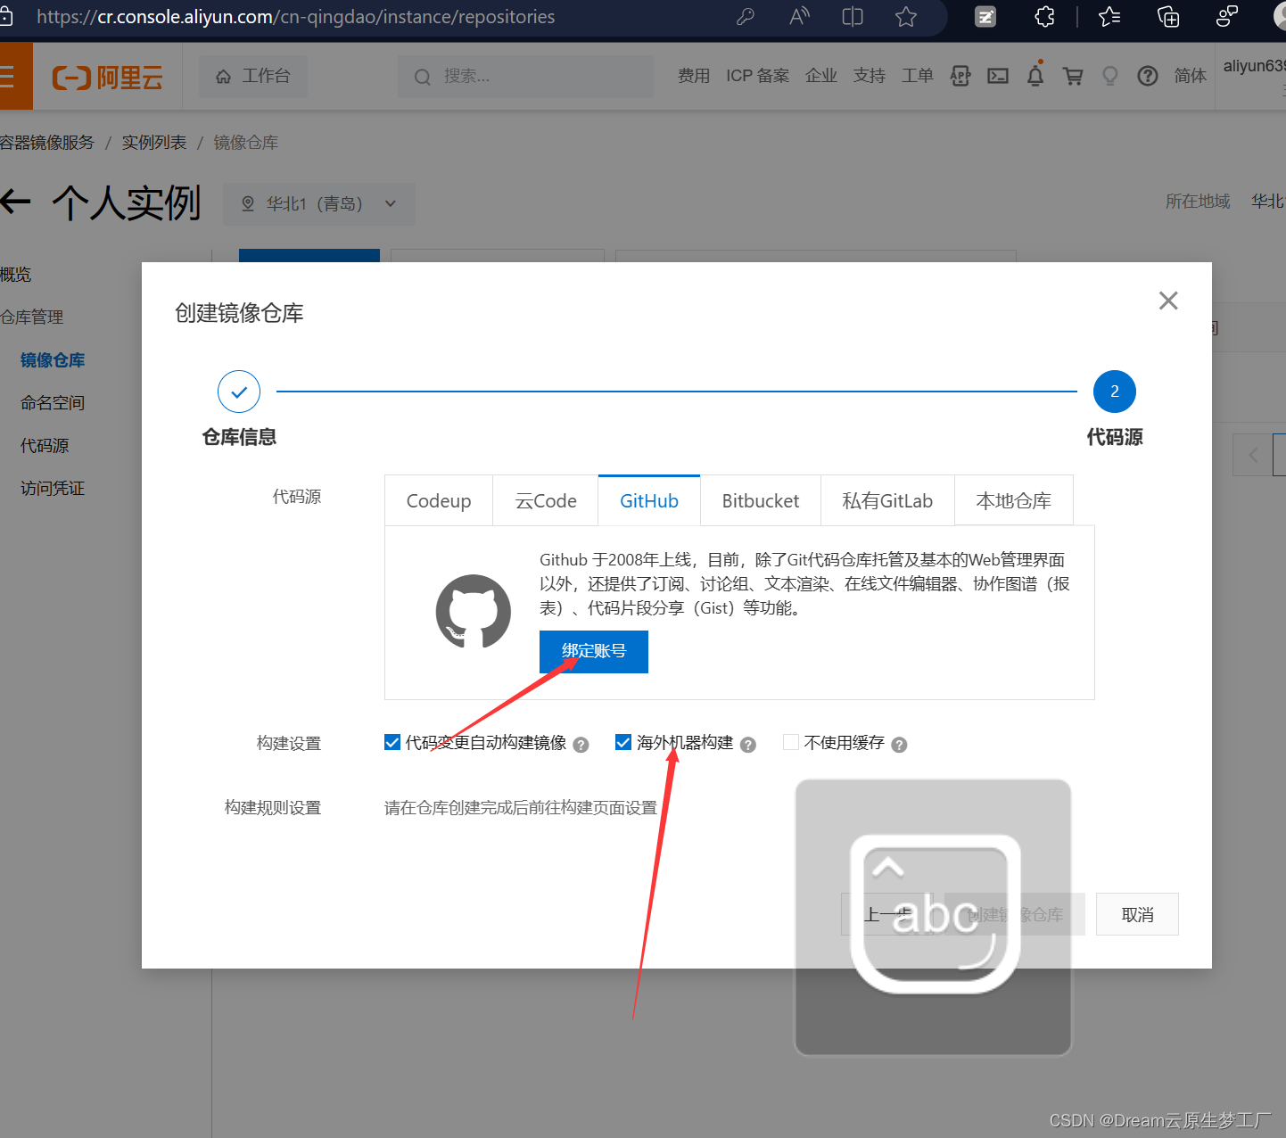Go back with the arrow beside 个人实例
The width and height of the screenshot is (1286, 1138).
point(15,202)
